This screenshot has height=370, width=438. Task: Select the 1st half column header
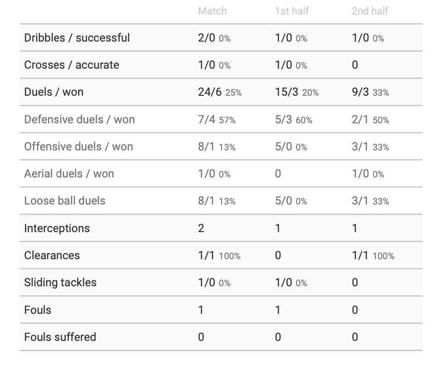click(x=293, y=11)
